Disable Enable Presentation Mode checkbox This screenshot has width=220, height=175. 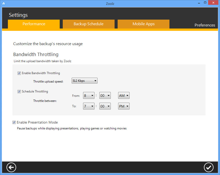tap(14, 122)
